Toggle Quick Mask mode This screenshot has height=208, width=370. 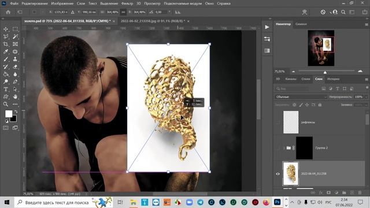(x=6, y=128)
